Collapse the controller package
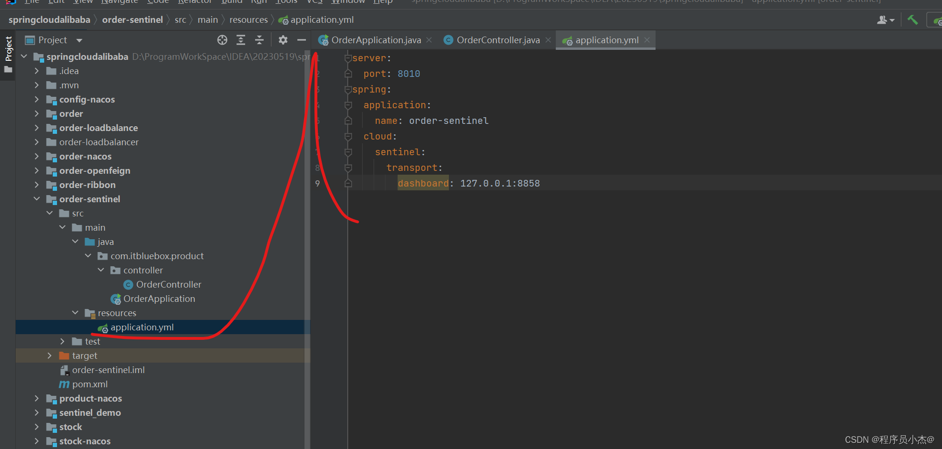 101,270
